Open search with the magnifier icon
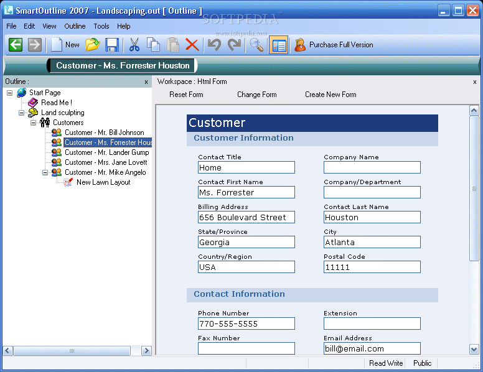 pos(256,45)
